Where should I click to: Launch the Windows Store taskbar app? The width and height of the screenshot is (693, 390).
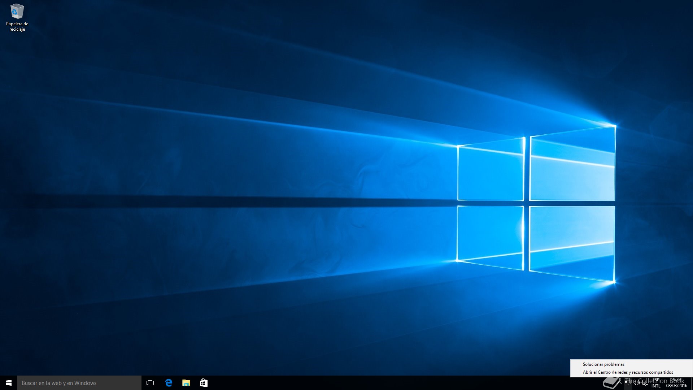[x=204, y=383]
